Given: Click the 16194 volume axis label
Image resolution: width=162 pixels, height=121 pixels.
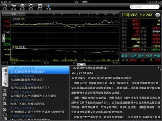Looking at the screenshot, I should pyautogui.click(x=7, y=50).
